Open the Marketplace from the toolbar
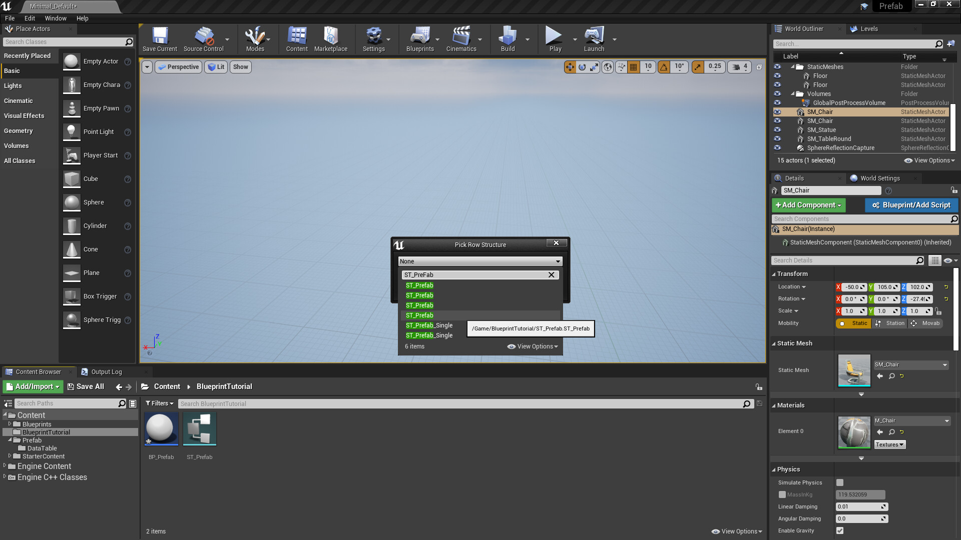 (x=330, y=36)
